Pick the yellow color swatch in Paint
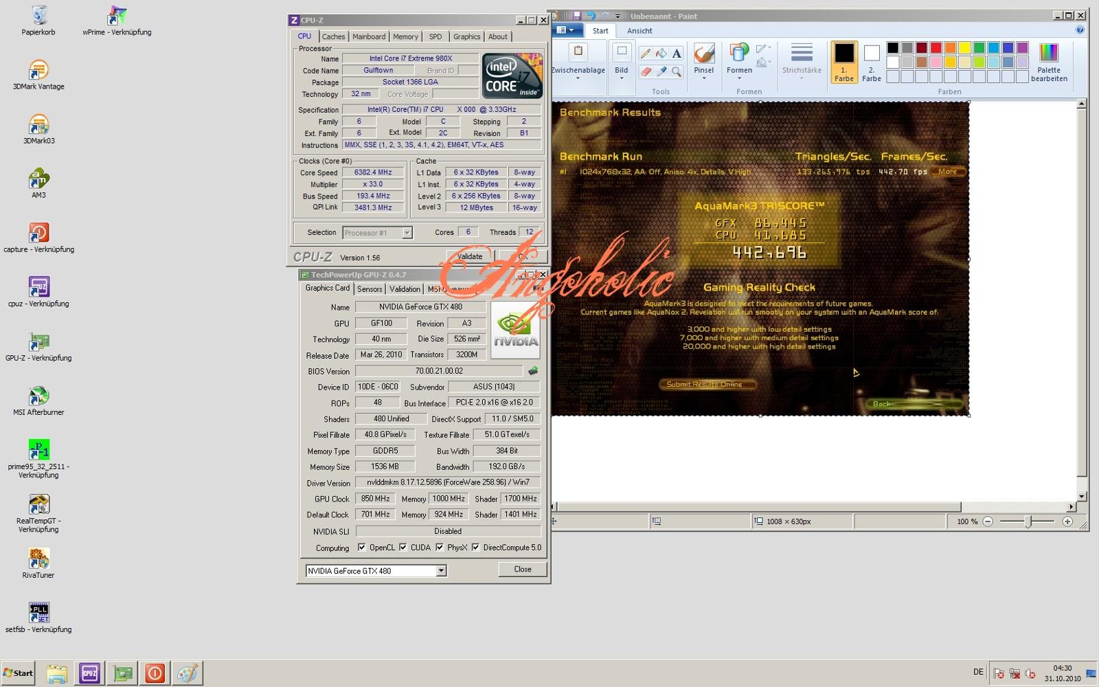The height and width of the screenshot is (687, 1099). pos(964,47)
